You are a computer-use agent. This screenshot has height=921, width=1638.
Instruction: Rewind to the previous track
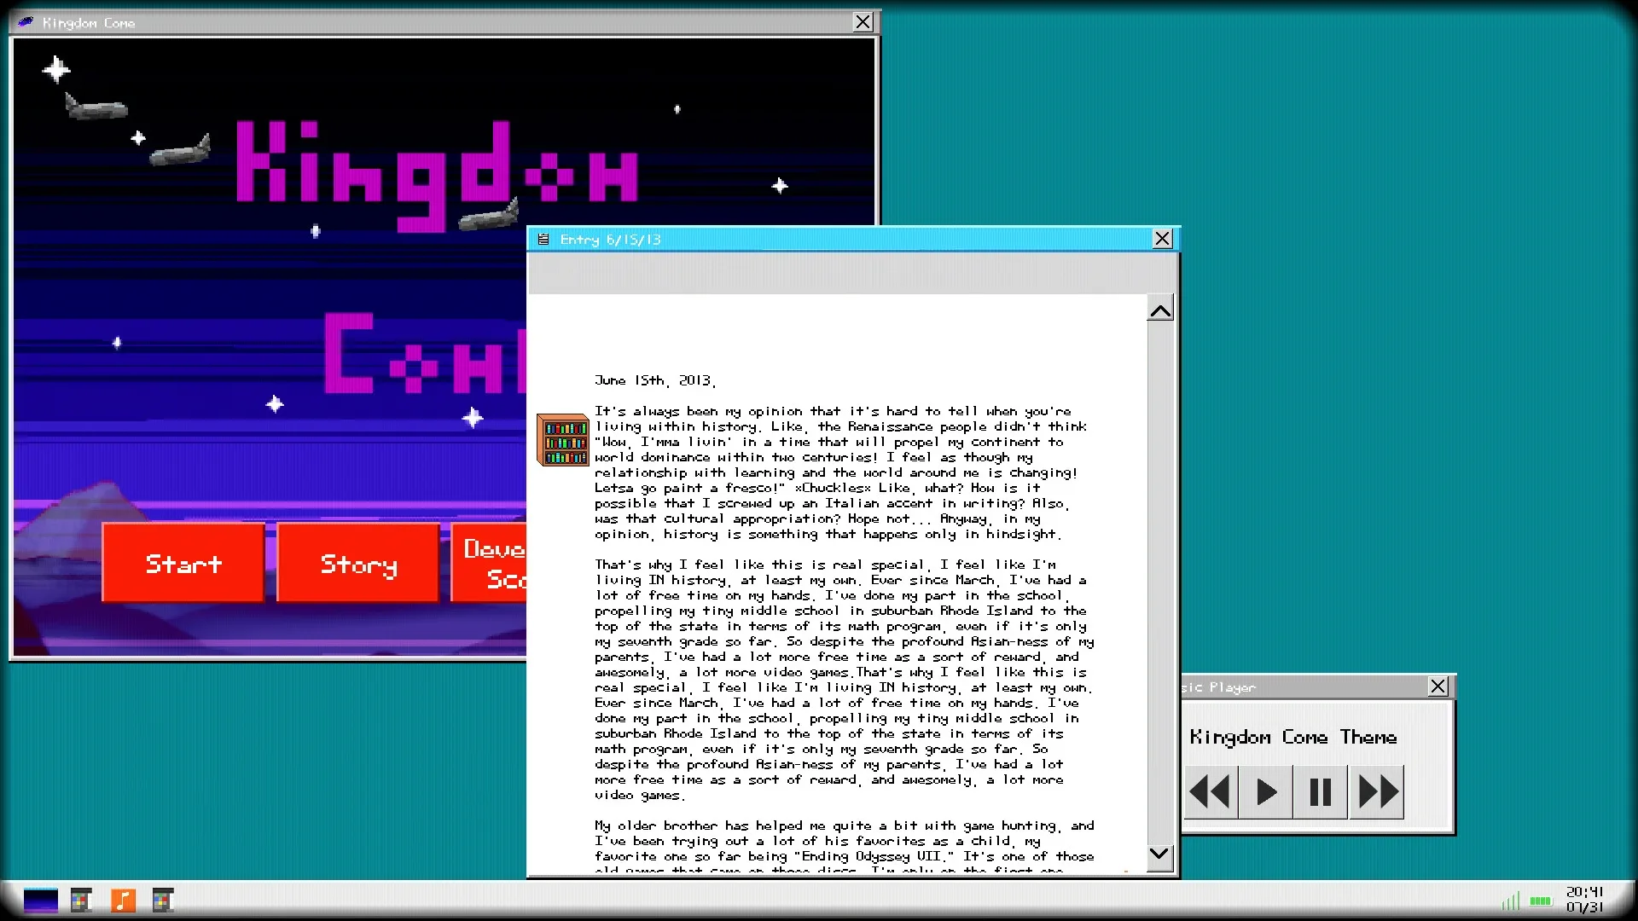[1210, 792]
